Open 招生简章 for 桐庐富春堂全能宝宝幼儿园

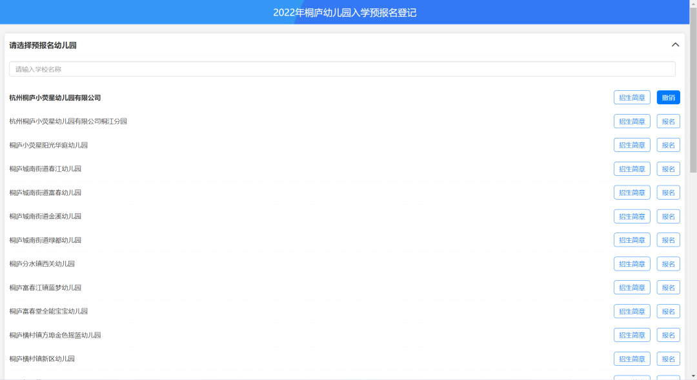632,311
